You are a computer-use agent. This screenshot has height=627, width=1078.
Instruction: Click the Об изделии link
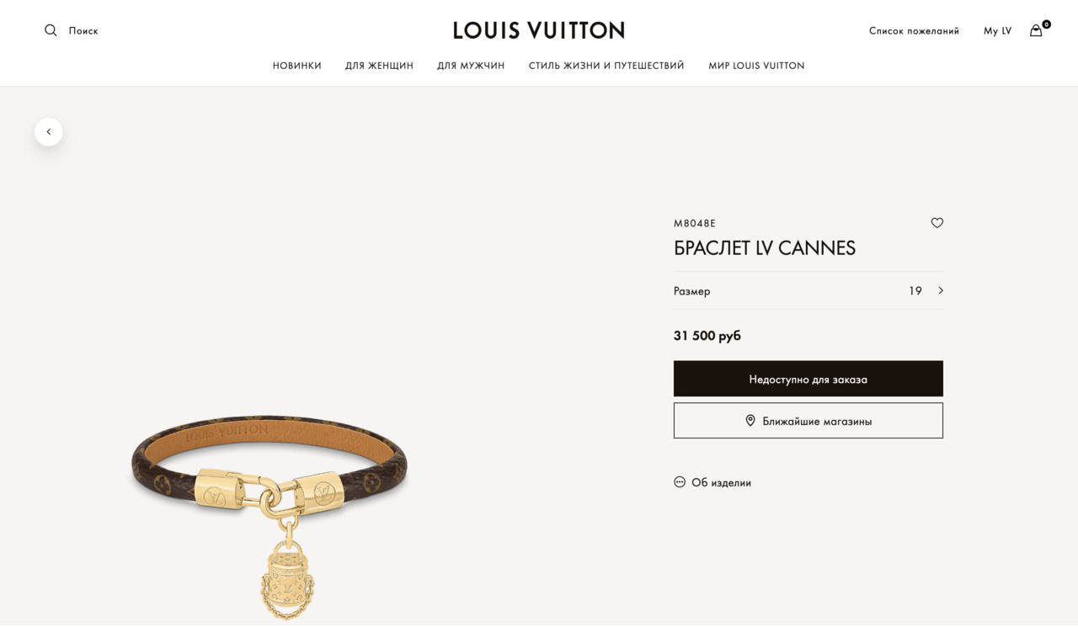tap(721, 482)
